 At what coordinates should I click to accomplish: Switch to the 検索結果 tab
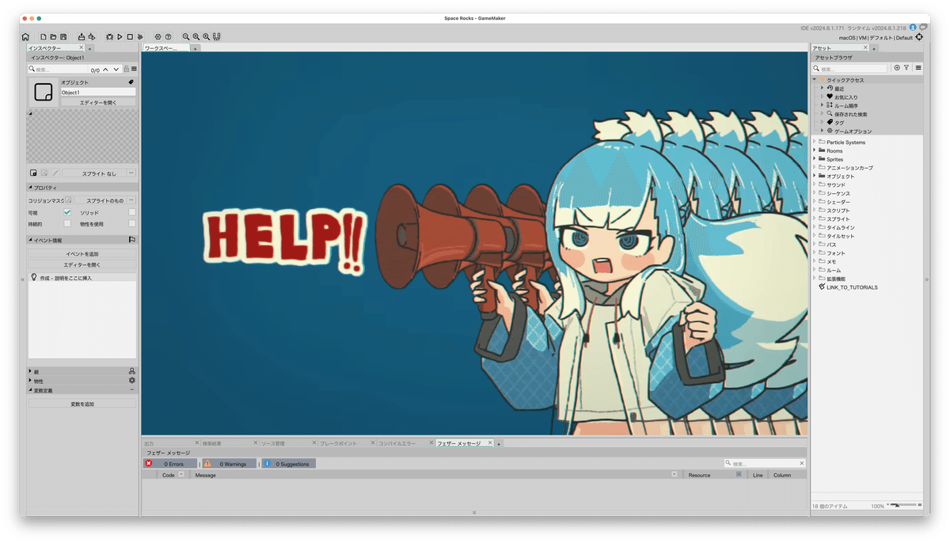(x=228, y=444)
